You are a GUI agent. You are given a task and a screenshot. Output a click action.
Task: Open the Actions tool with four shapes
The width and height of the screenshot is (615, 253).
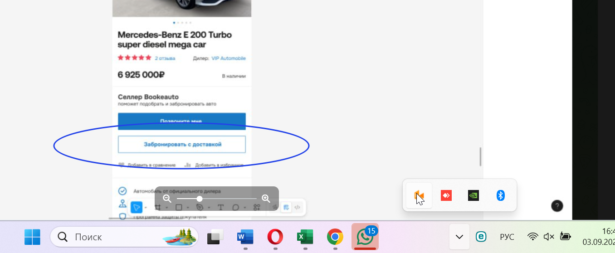click(257, 208)
